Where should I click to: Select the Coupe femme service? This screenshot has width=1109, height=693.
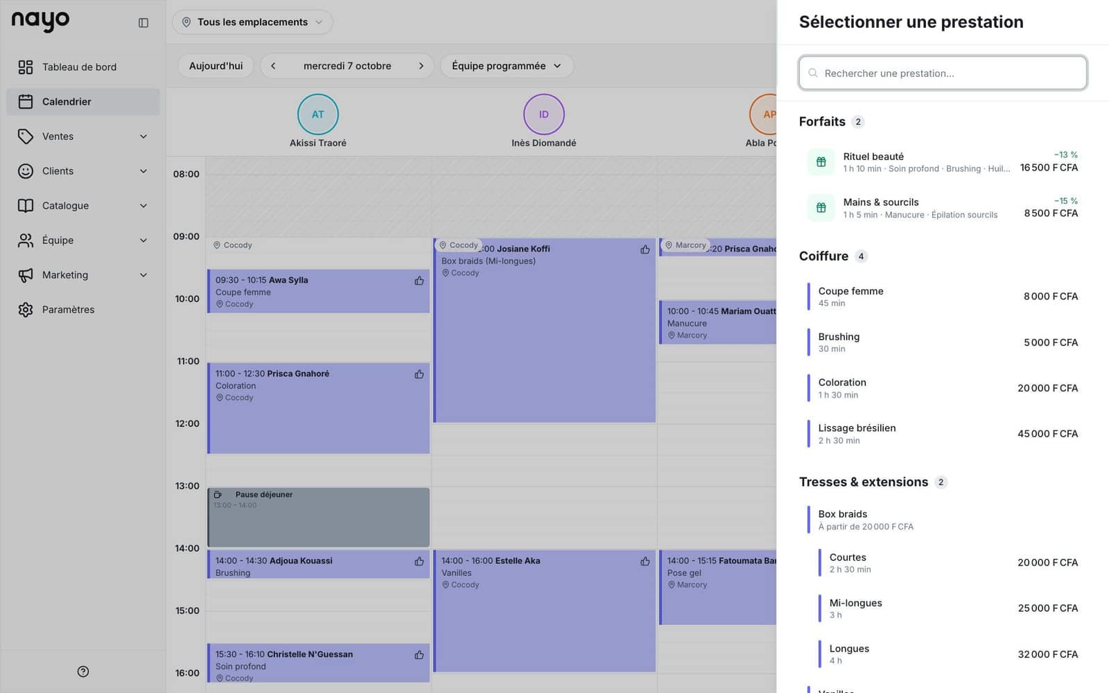coord(943,297)
